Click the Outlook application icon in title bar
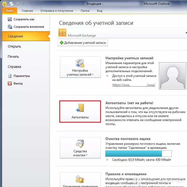 pos(5,4)
